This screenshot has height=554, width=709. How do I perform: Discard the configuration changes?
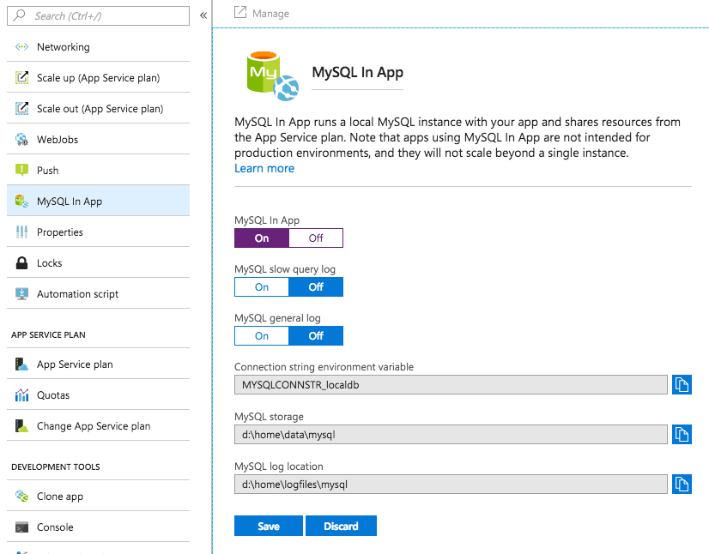tap(341, 526)
